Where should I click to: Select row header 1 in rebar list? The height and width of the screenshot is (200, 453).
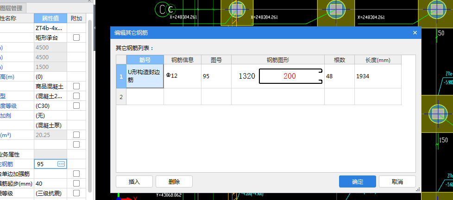point(121,76)
